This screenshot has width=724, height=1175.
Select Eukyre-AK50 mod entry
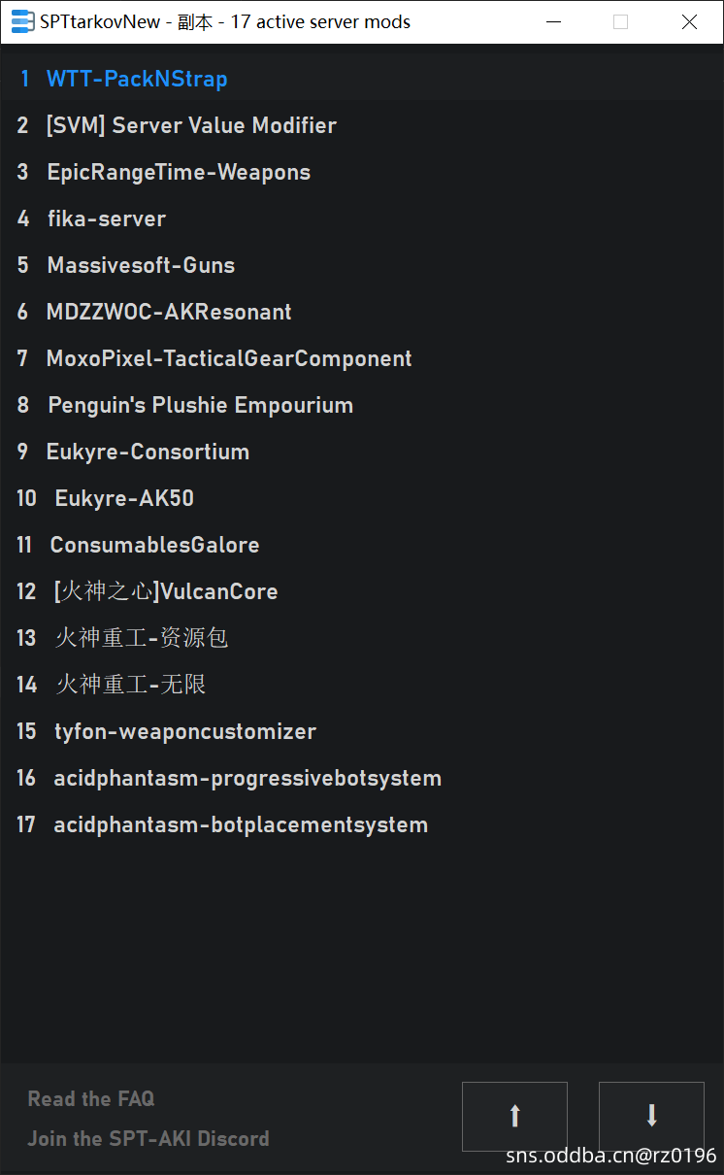tap(362, 498)
